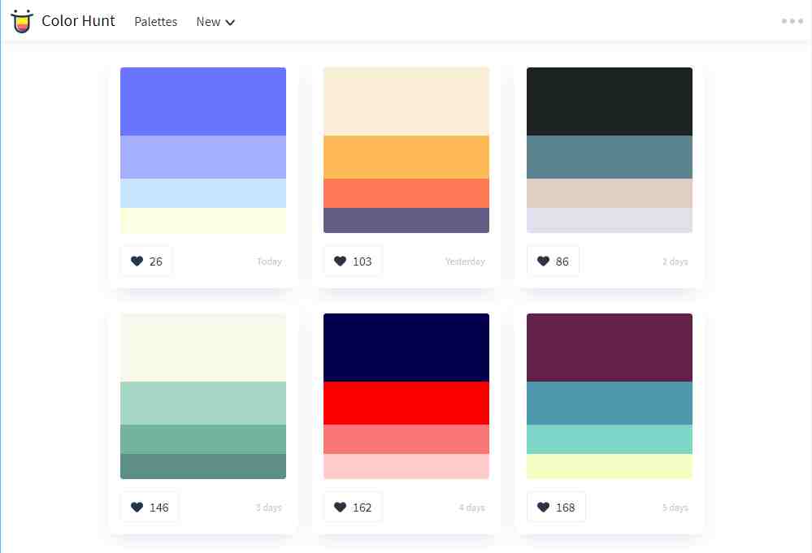The width and height of the screenshot is (812, 553).
Task: Like the palette with 146 likes
Action: (150, 508)
